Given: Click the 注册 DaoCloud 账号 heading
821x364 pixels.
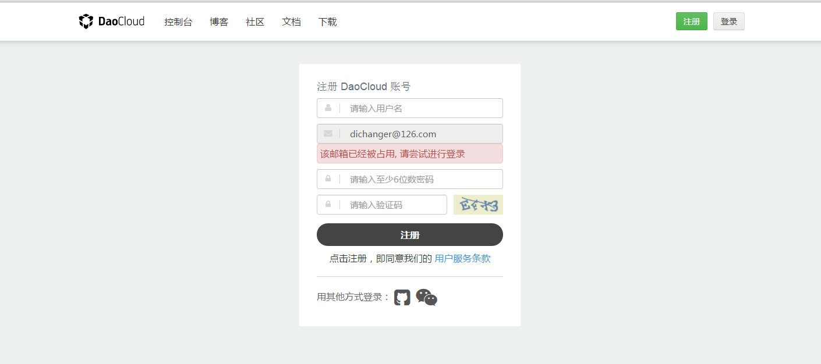Looking at the screenshot, I should [x=363, y=87].
